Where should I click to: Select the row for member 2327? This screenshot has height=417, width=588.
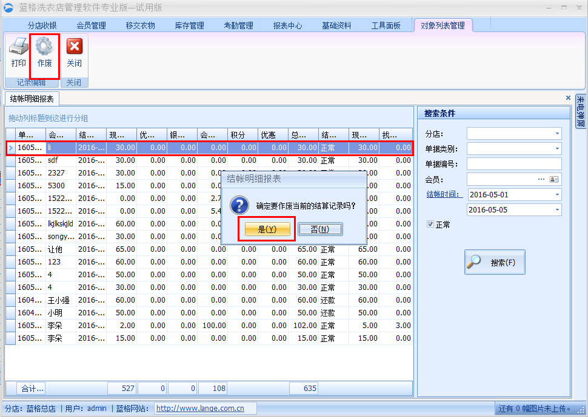coord(209,173)
